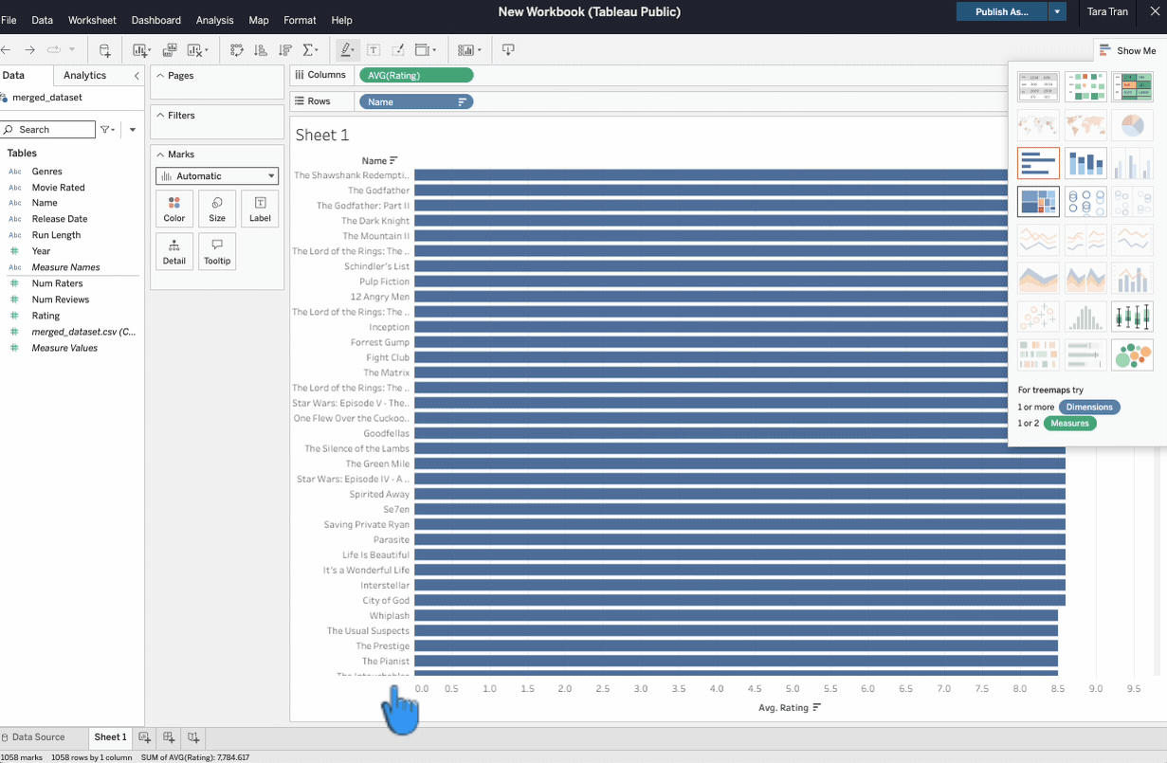Collapse the Pages shelf
This screenshot has width=1167, height=763.
(159, 76)
